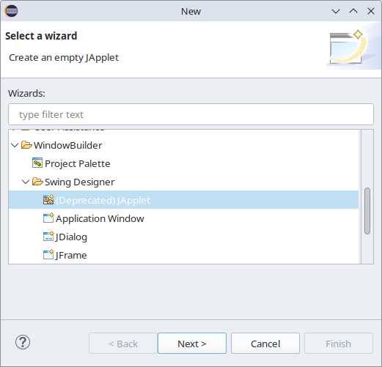The width and height of the screenshot is (382, 367).
Task: Click the Eclipse logo icon in title bar
Action: 11,11
